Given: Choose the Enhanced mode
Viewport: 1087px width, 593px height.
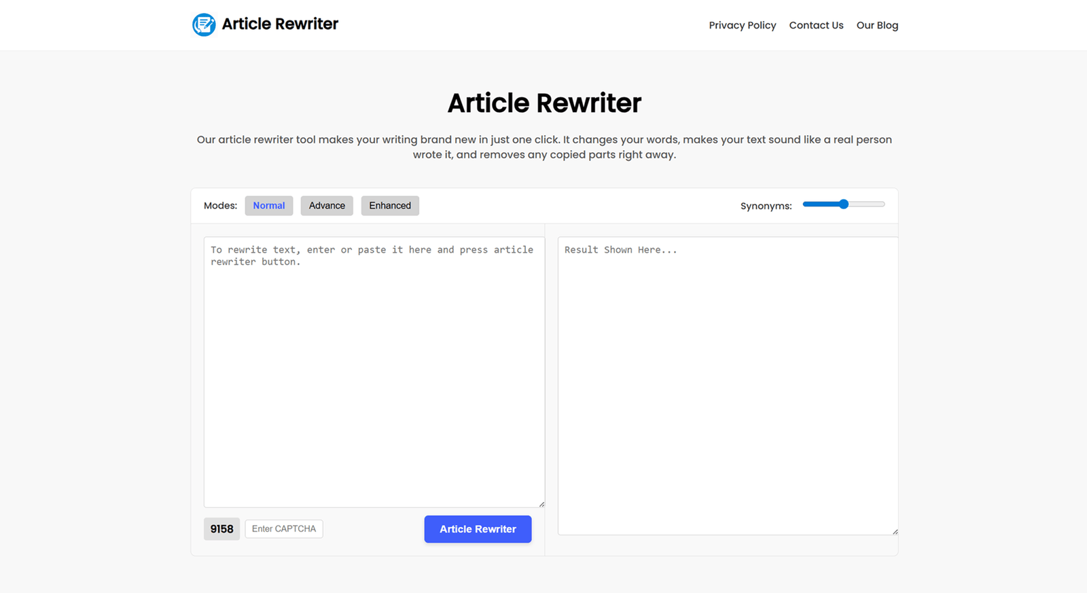Looking at the screenshot, I should [x=390, y=206].
